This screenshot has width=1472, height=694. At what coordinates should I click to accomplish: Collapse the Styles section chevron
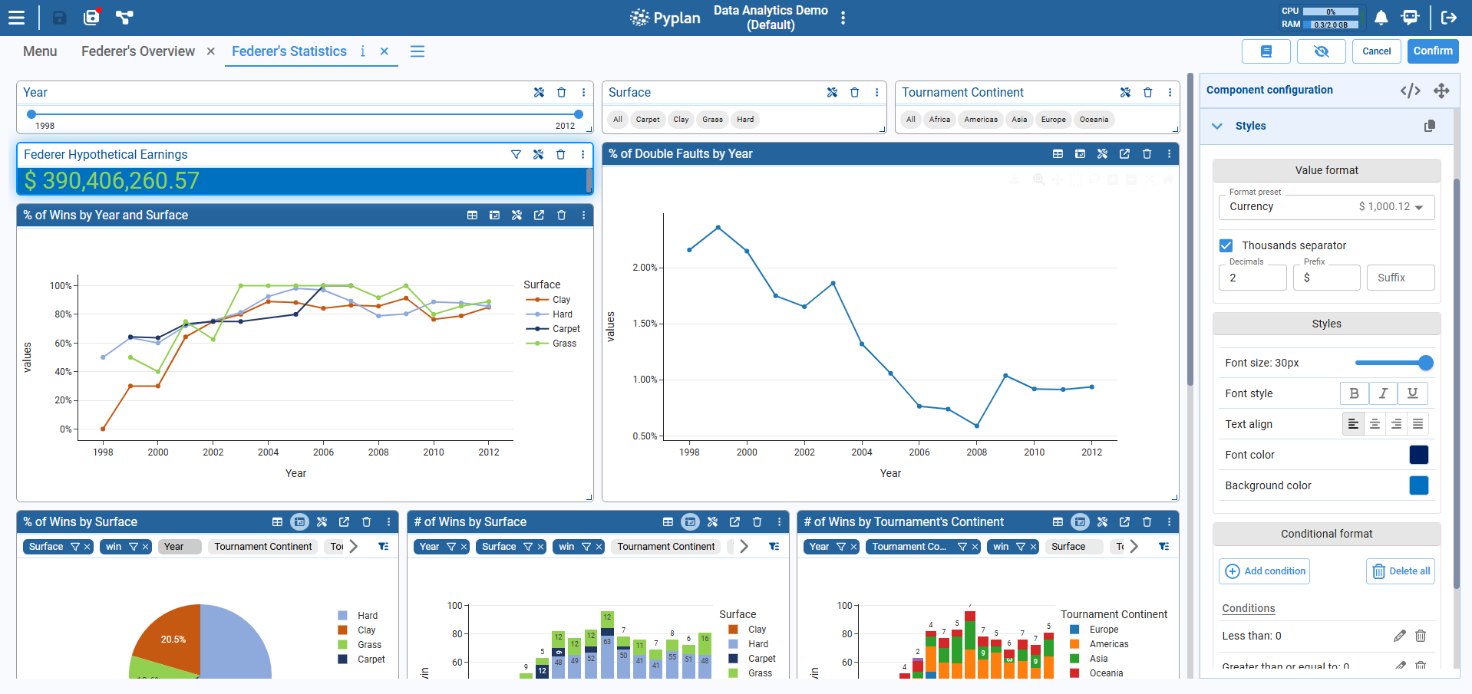pos(1217,127)
